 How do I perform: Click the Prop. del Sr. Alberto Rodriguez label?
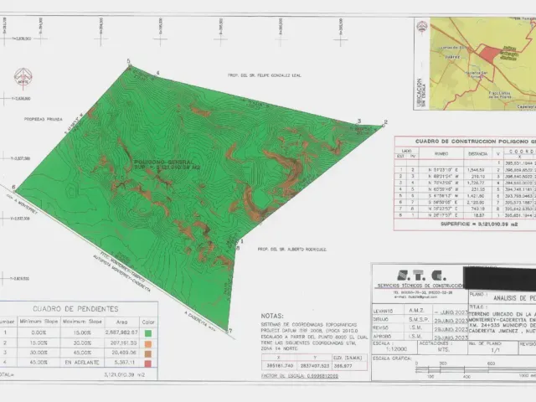(x=292, y=250)
